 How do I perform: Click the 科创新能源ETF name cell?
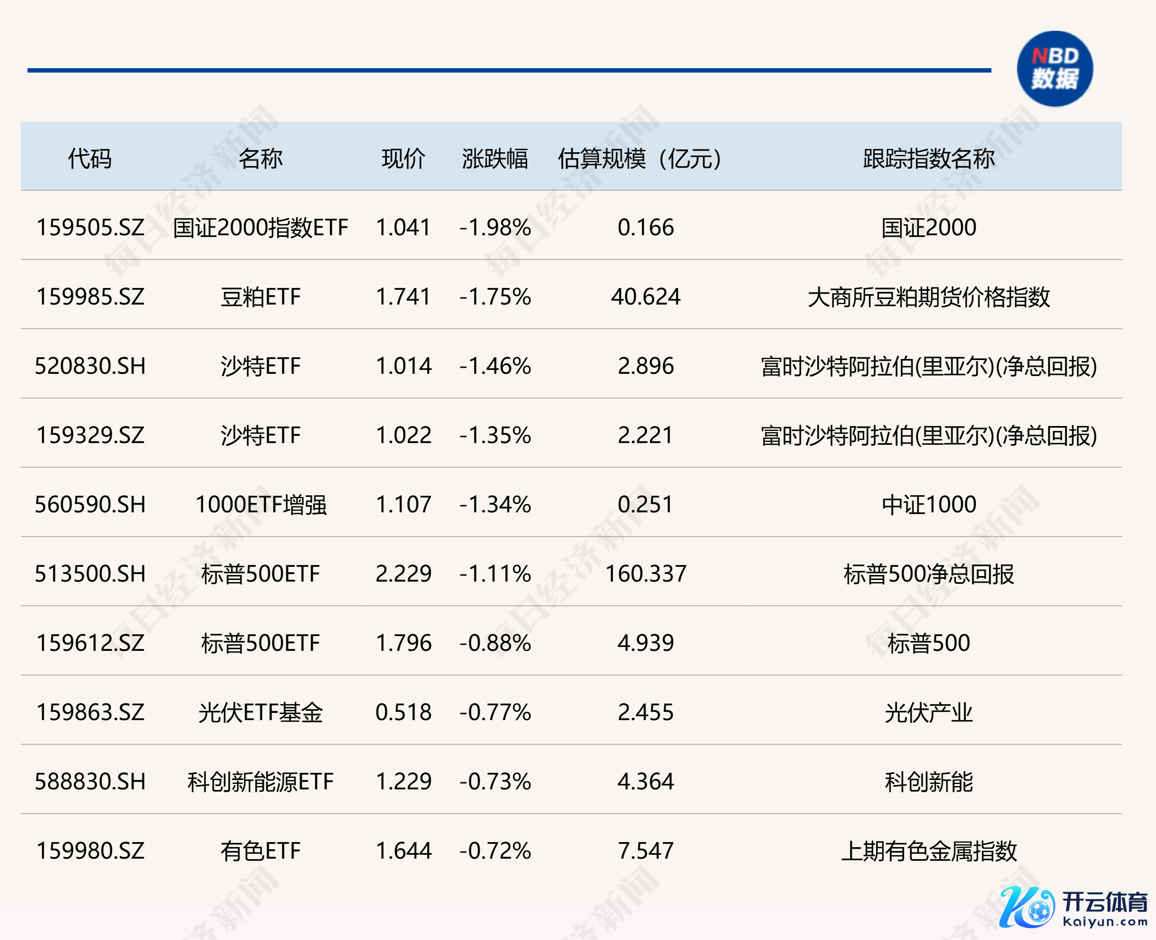260,782
